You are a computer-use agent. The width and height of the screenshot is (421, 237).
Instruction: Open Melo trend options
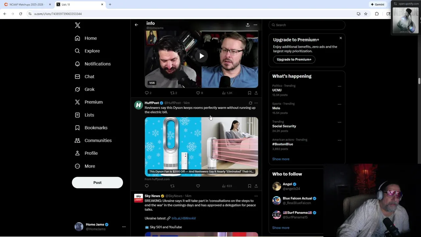coord(339,104)
